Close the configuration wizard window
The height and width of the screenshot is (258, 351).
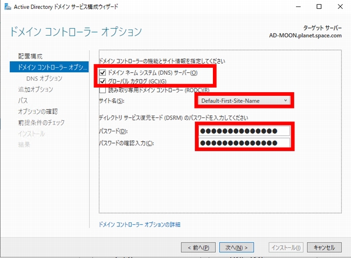coord(340,6)
